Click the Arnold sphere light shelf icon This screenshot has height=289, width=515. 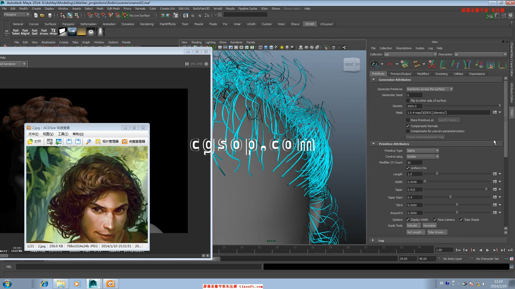72,32
